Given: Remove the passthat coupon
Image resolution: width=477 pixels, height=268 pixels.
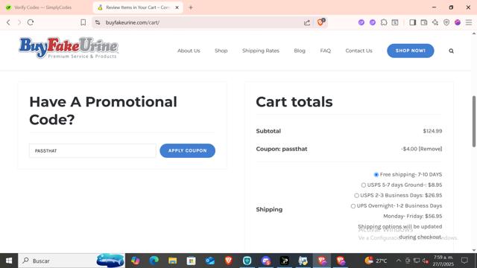Looking at the screenshot, I should click(431, 149).
